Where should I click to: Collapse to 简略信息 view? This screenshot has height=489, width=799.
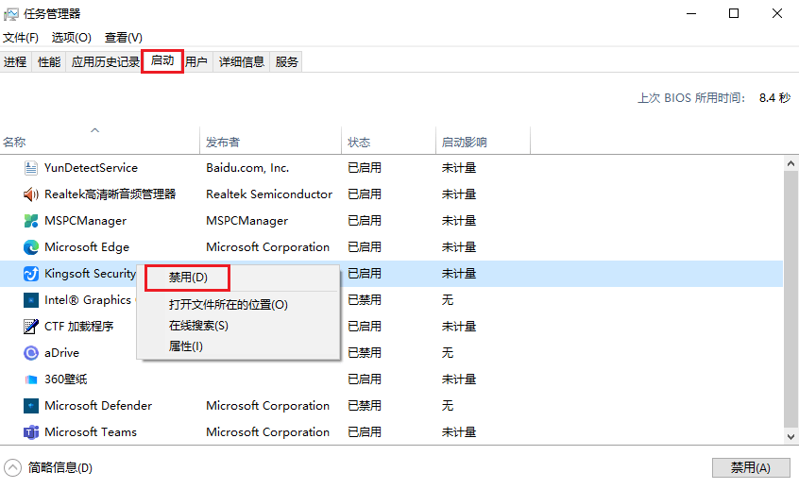point(48,467)
